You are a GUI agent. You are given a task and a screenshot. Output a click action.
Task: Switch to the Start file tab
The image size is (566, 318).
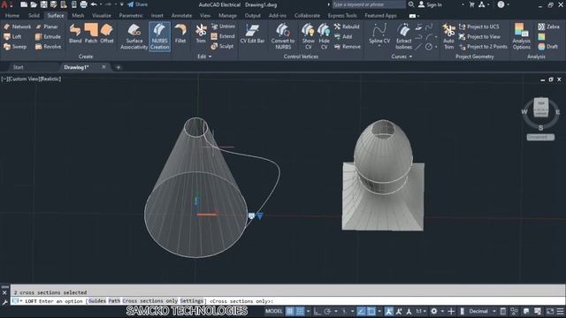(x=18, y=67)
